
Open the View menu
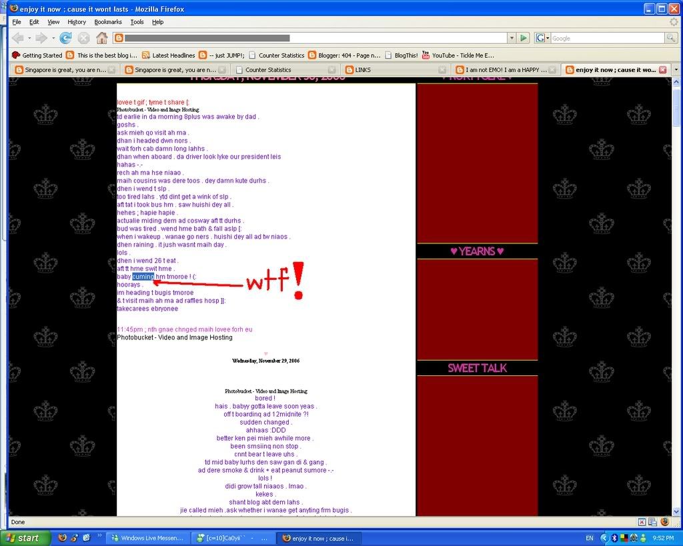tap(53, 22)
